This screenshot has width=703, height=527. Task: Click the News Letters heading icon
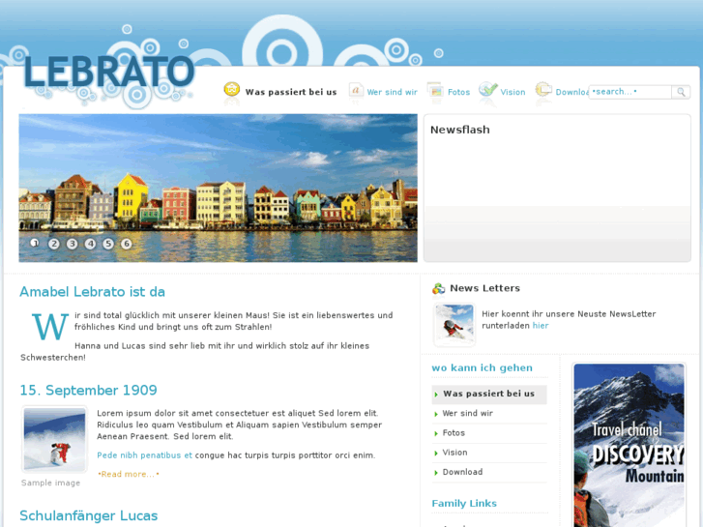click(438, 288)
